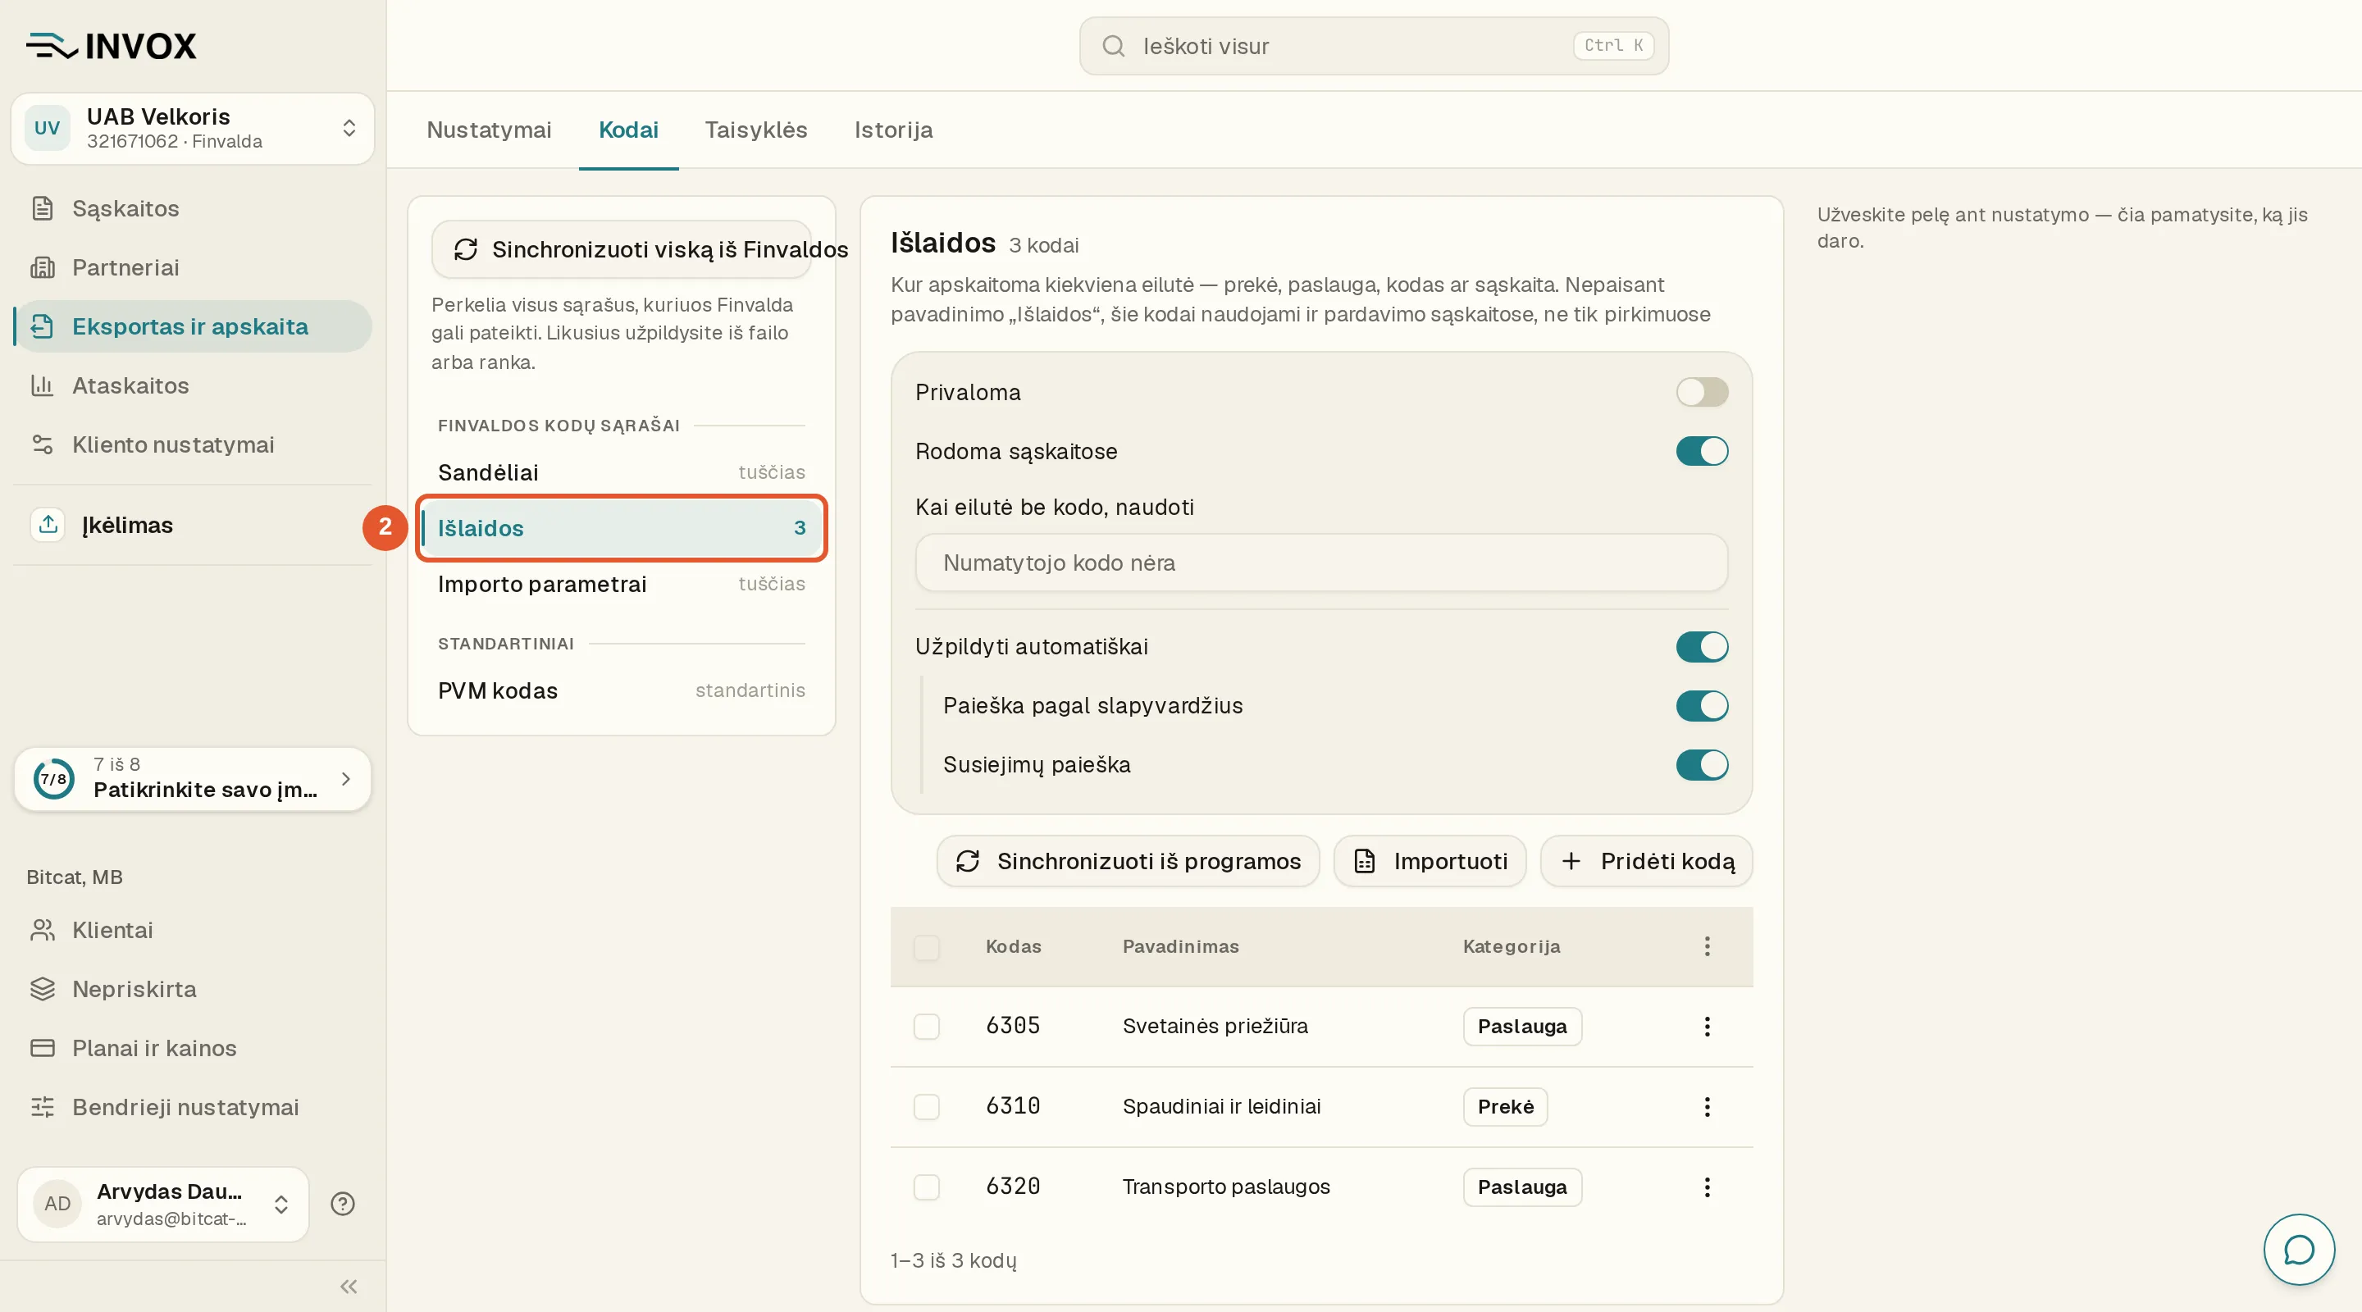Open Sąskaitos invoices page
The image size is (2362, 1312).
193,208
